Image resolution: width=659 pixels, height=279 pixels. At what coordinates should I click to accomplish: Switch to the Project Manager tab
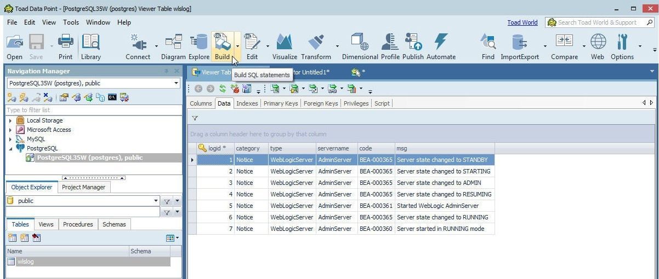[x=83, y=187]
